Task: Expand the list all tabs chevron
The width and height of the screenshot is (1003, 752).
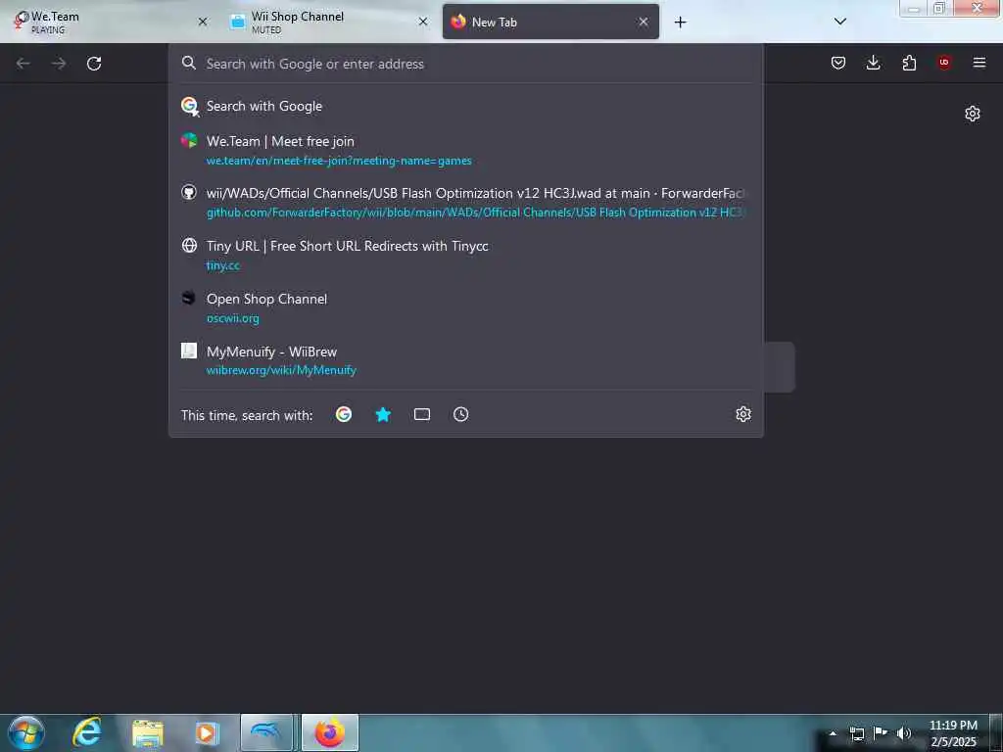Action: click(840, 22)
